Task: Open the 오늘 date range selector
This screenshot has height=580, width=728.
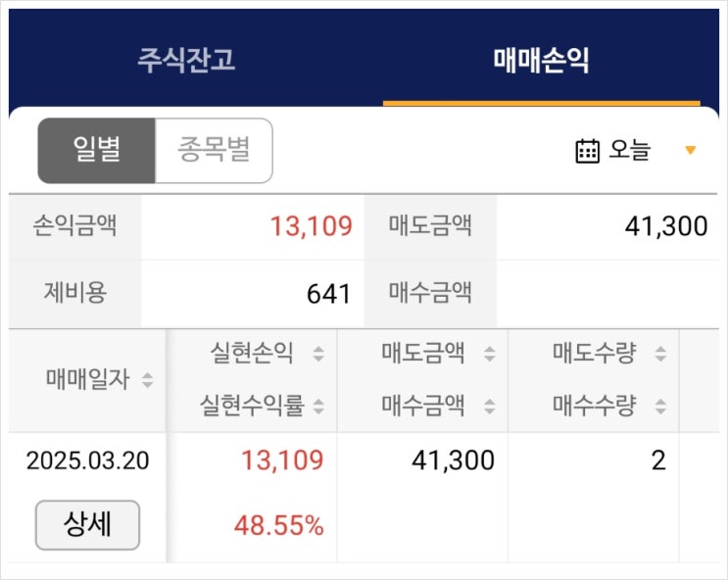Action: tap(629, 151)
